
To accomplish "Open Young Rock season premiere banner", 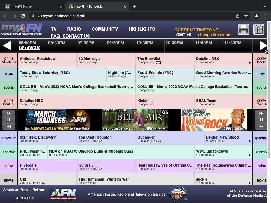I will (x=214, y=120).
